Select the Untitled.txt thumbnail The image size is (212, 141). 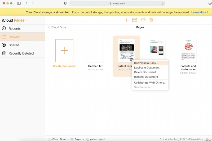pyautogui.click(x=95, y=51)
